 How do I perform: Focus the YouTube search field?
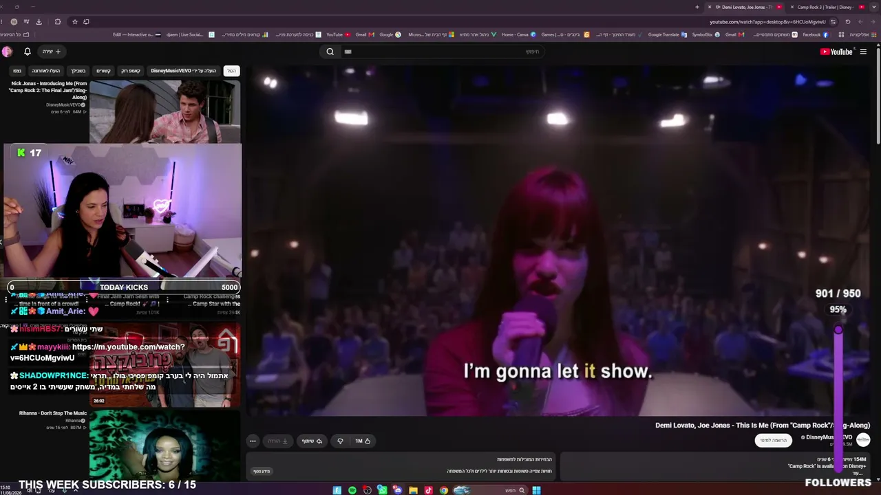[441, 52]
